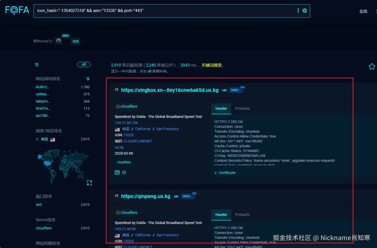
Task: Select the W3rItTs... fingerprint entry
Action: click(x=43, y=108)
